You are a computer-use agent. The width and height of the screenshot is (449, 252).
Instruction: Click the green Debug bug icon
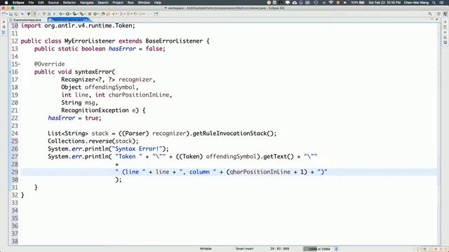point(61,14)
